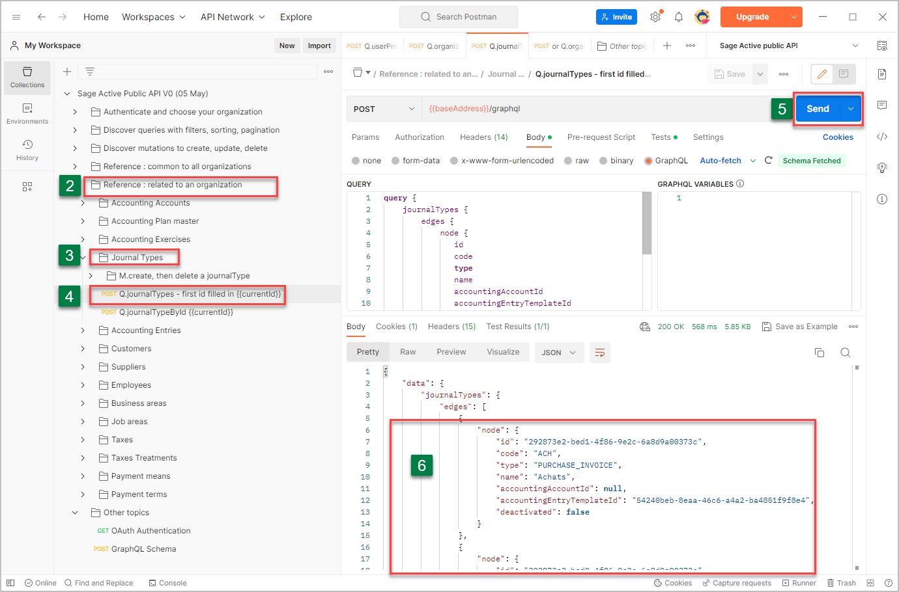Open the Send button dropdown arrow
Image resolution: width=899 pixels, height=592 pixels.
851,109
